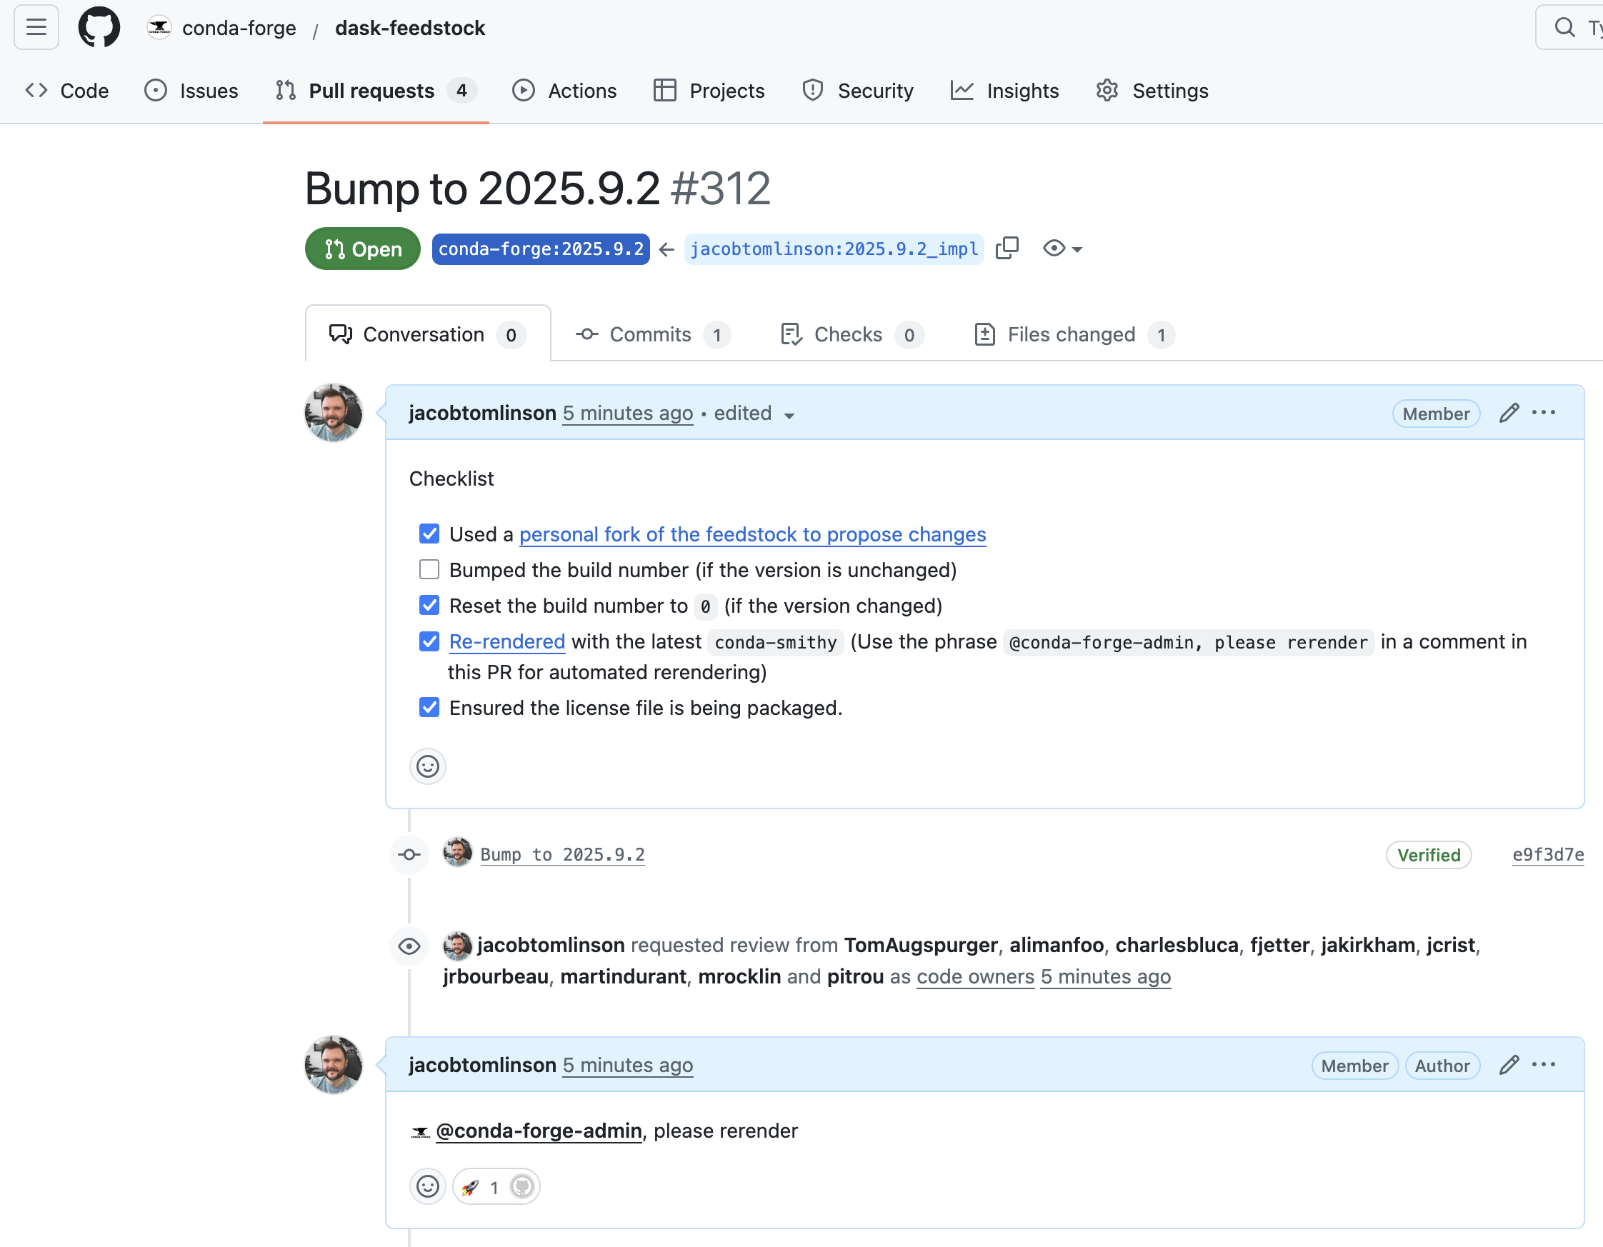1603x1247 pixels.
Task: Add a reaction to the checklist comment
Action: tap(428, 766)
